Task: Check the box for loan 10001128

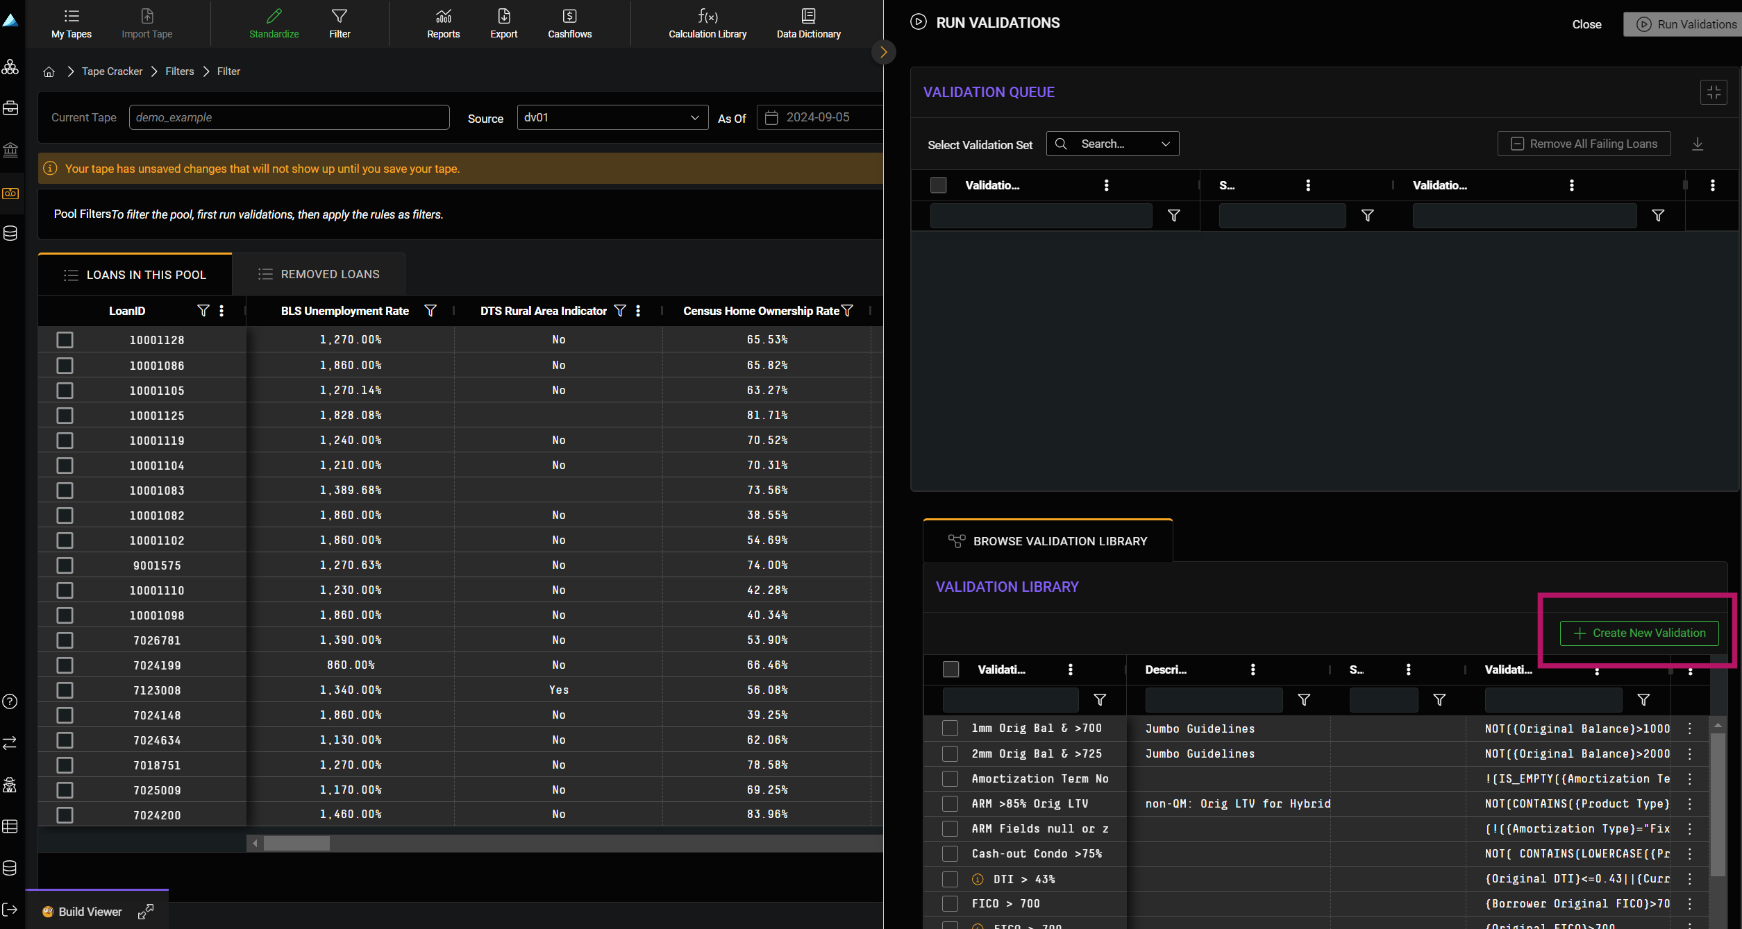Action: (65, 340)
